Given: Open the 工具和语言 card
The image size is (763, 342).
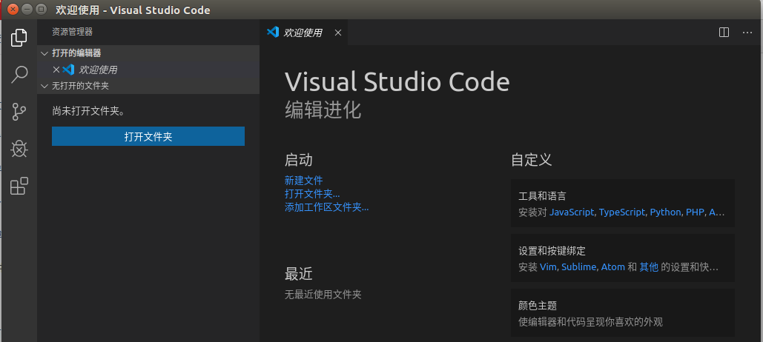Looking at the screenshot, I should coord(622,203).
